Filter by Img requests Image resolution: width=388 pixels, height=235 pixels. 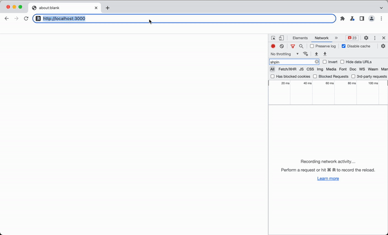coord(320,69)
